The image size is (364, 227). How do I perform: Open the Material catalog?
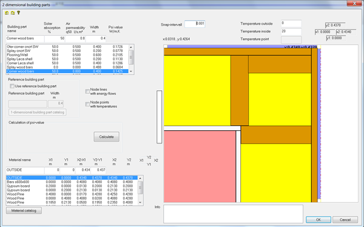tap(24, 211)
